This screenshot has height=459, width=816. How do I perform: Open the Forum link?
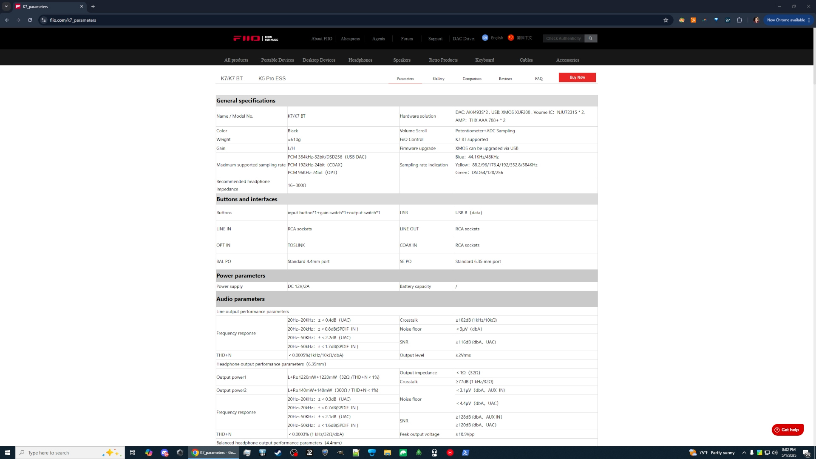click(407, 39)
